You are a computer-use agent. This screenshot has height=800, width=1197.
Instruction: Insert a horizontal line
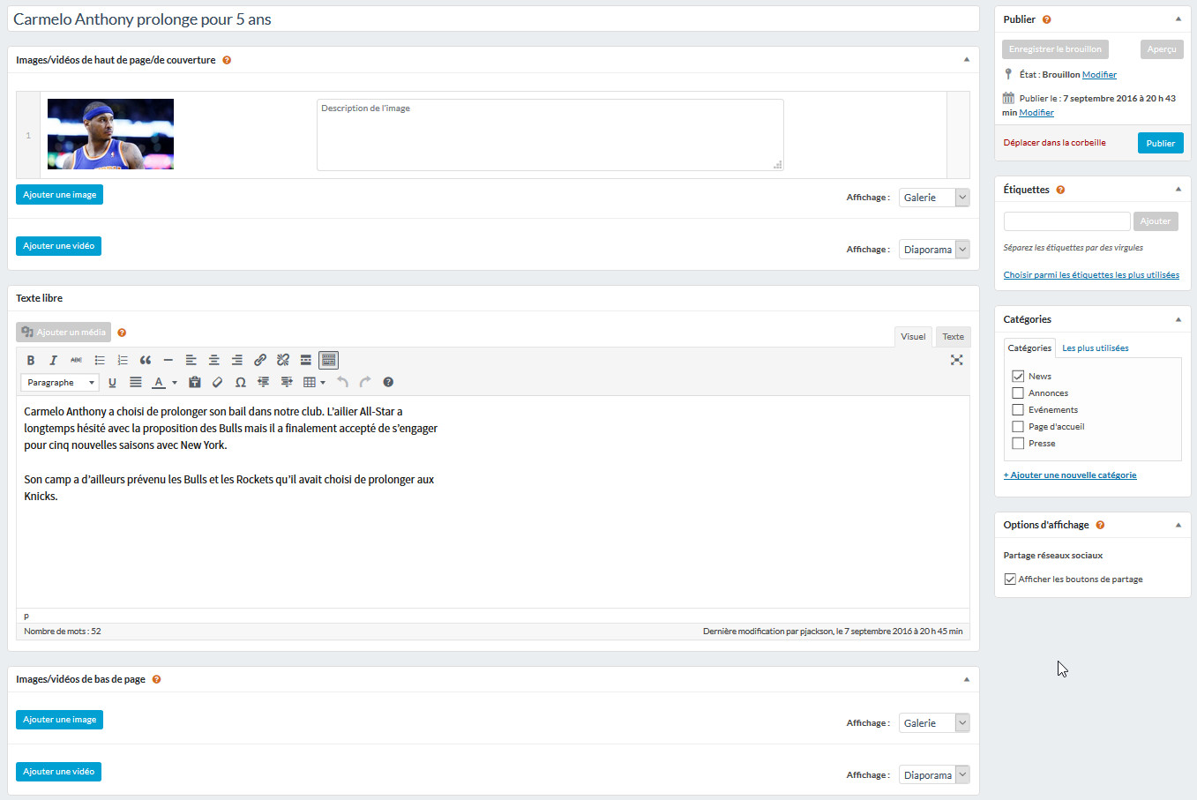(x=168, y=360)
